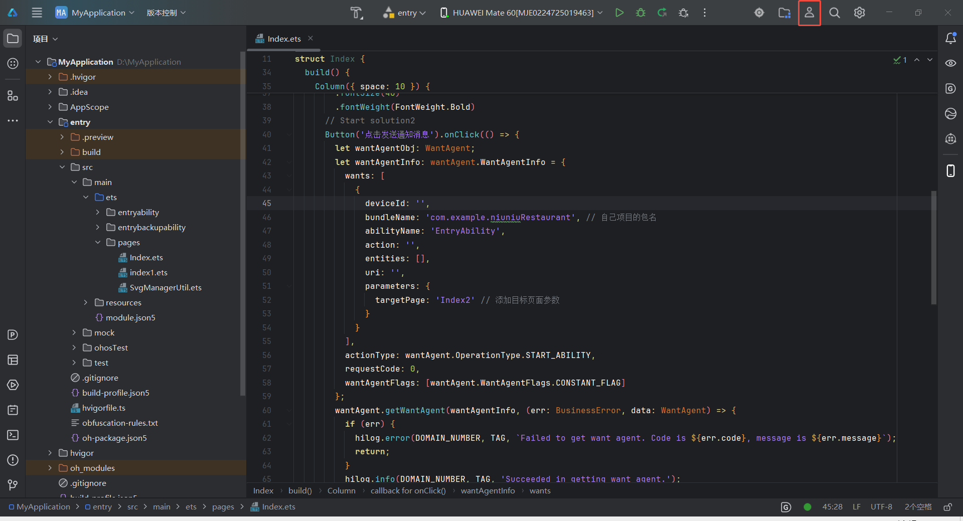Screen dimensions: 963x521
Task: Toggle read-only lock in status bar
Action: [947, 507]
